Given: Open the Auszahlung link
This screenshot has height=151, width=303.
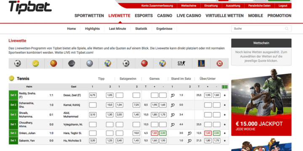Looking at the screenshot, I should coord(233,6).
